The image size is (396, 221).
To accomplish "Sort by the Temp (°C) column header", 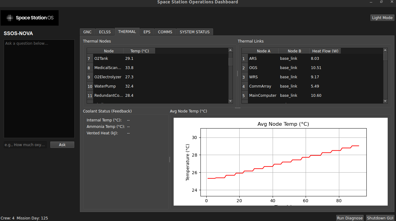I will [139, 51].
